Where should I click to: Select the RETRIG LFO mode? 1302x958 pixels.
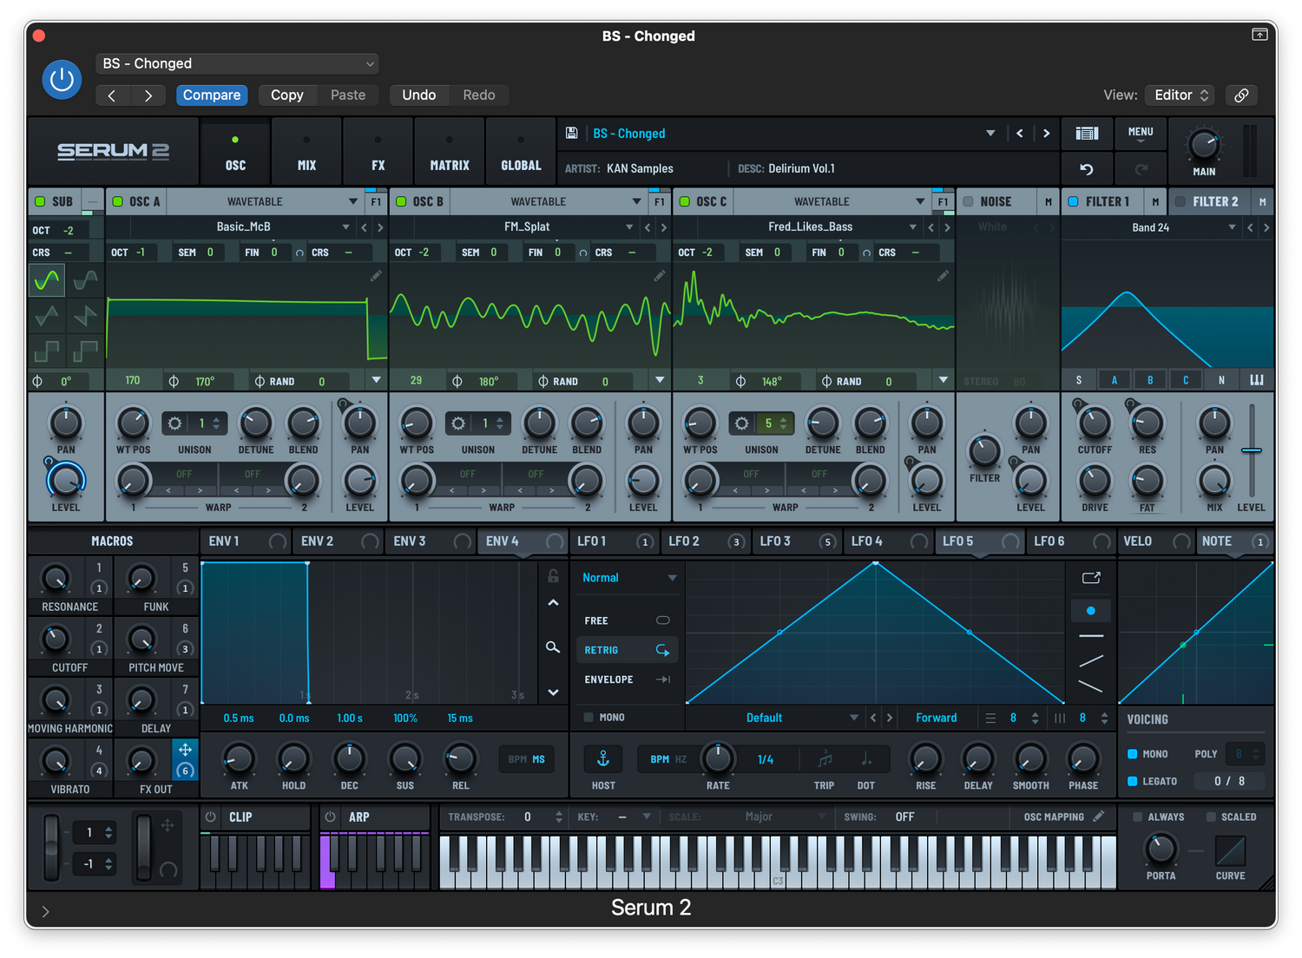627,650
